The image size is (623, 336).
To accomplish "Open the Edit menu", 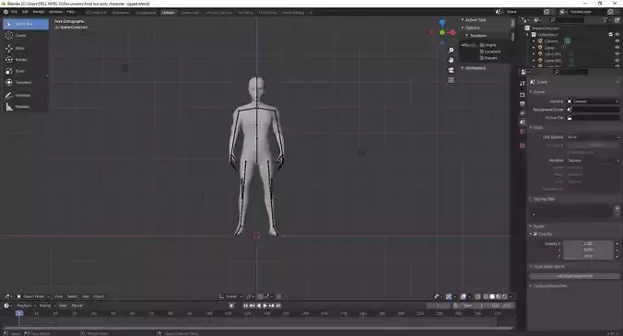I will coord(25,12).
